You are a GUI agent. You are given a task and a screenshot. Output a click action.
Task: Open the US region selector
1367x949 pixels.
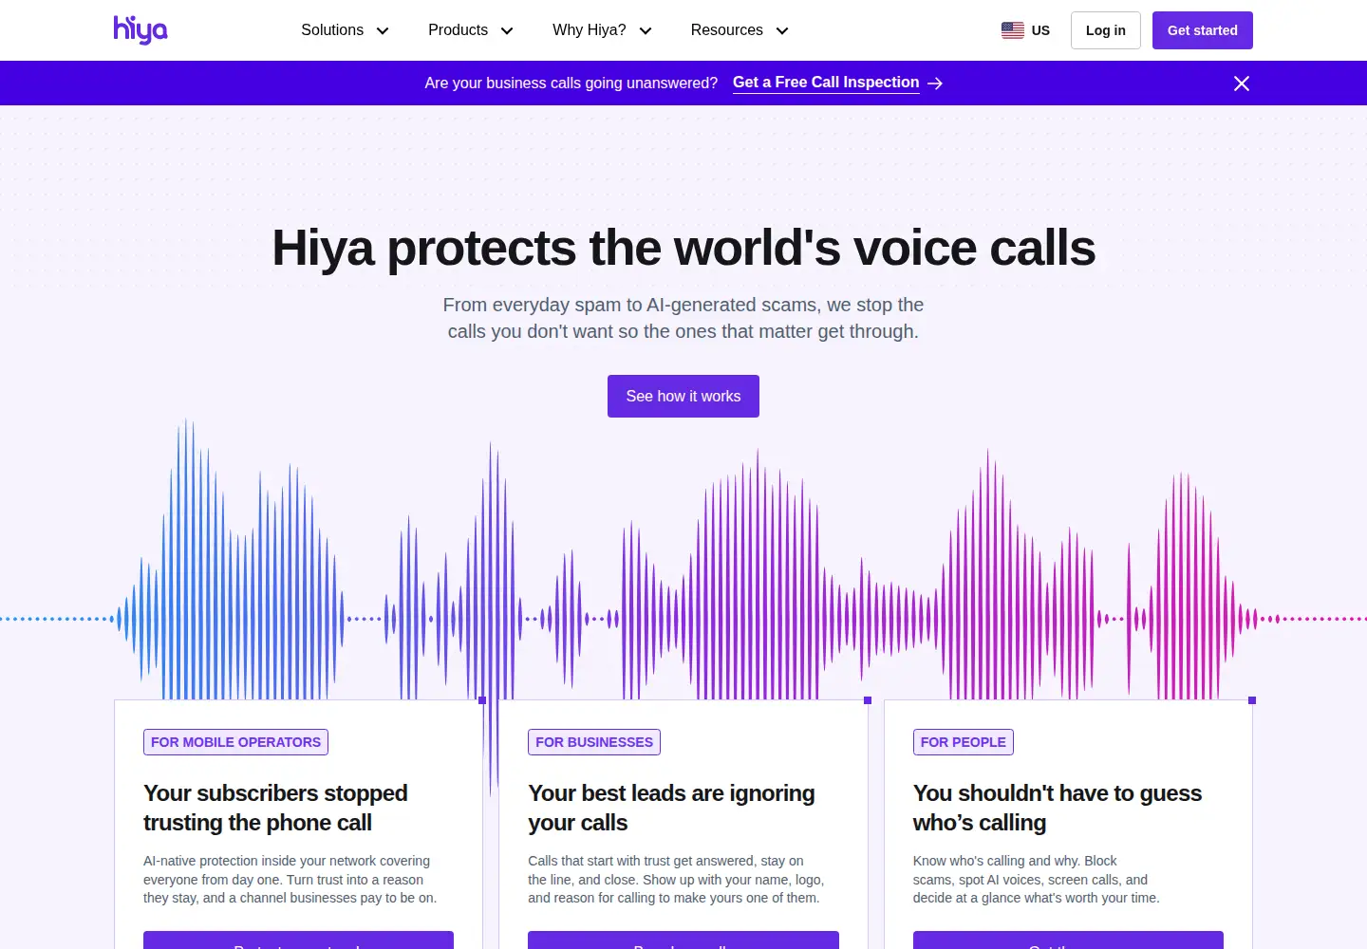coord(1025,30)
